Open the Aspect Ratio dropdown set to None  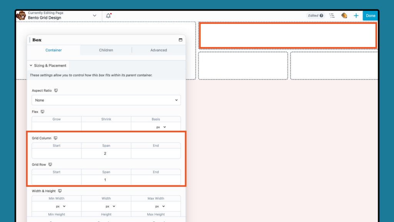(x=106, y=100)
